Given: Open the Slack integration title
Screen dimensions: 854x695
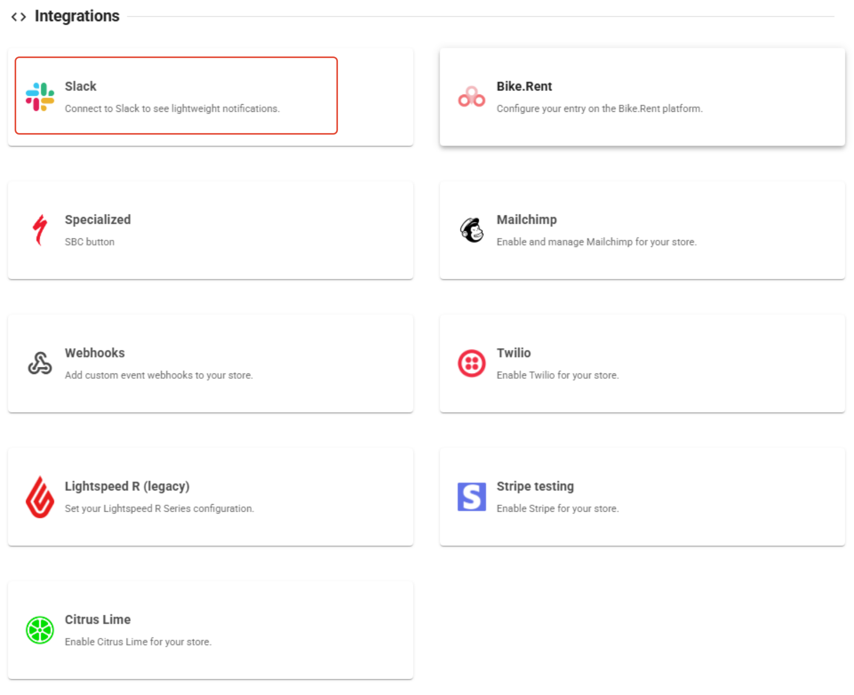Looking at the screenshot, I should click(x=81, y=86).
